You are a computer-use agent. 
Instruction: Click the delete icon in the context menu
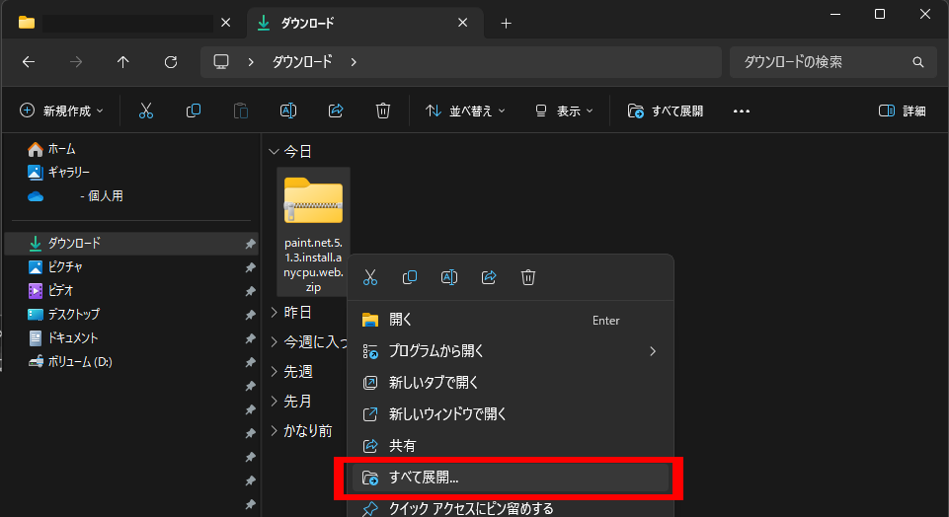pos(528,278)
